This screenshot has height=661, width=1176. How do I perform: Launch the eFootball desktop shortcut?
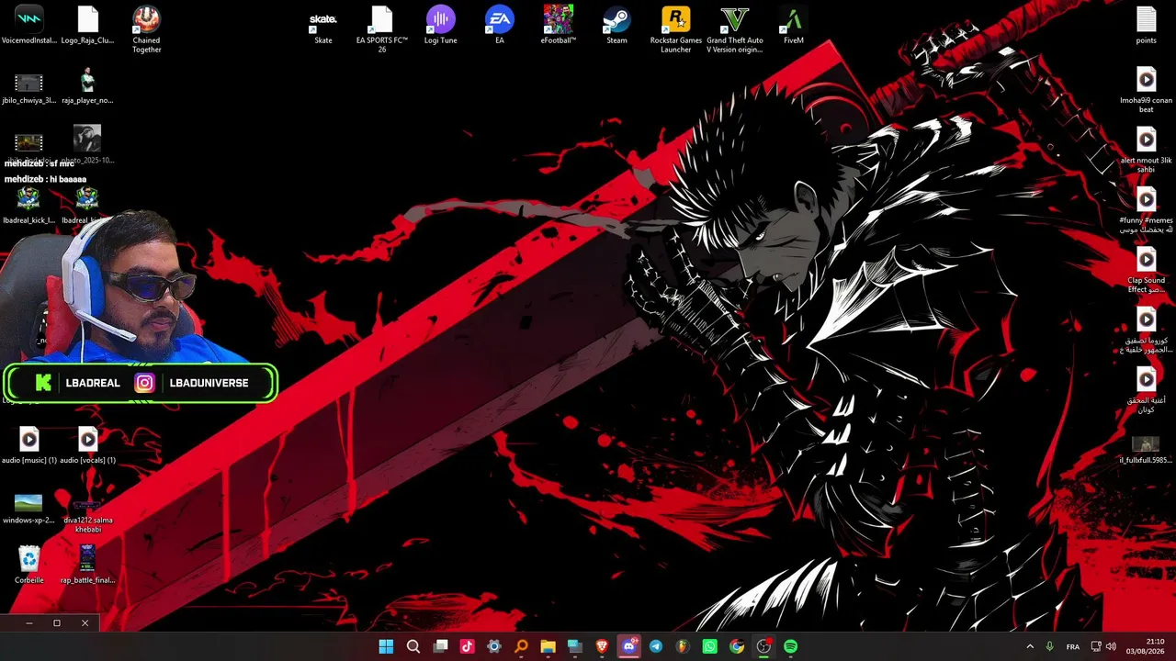coord(558,26)
